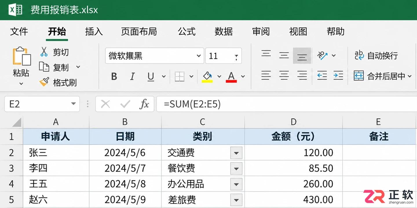Open underline style dropdown arrow

point(164,77)
